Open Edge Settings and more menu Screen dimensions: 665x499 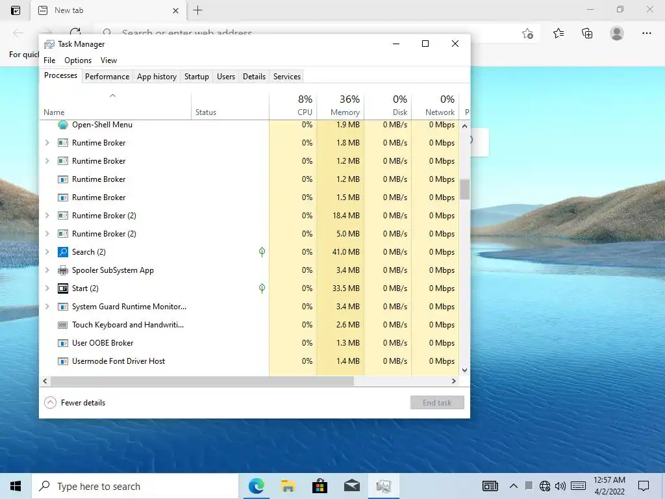(646, 33)
